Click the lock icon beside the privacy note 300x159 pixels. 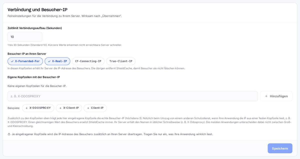click(x=9, y=134)
